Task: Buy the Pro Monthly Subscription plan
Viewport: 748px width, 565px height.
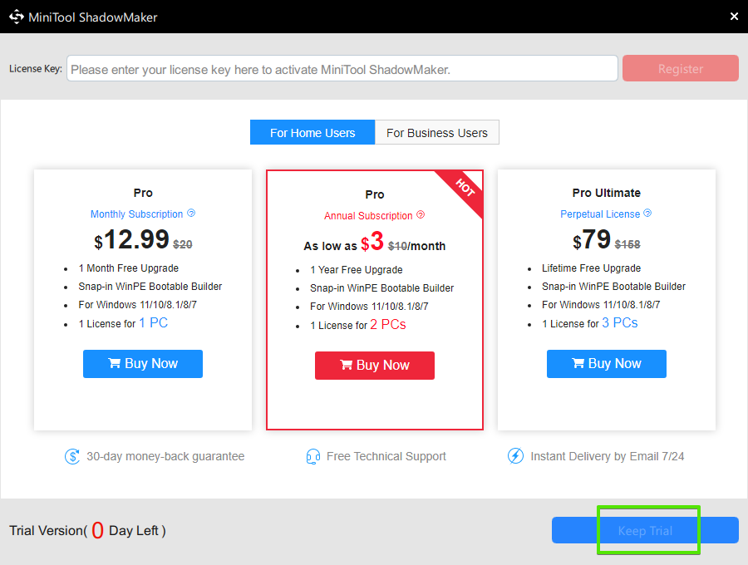Action: 143,364
